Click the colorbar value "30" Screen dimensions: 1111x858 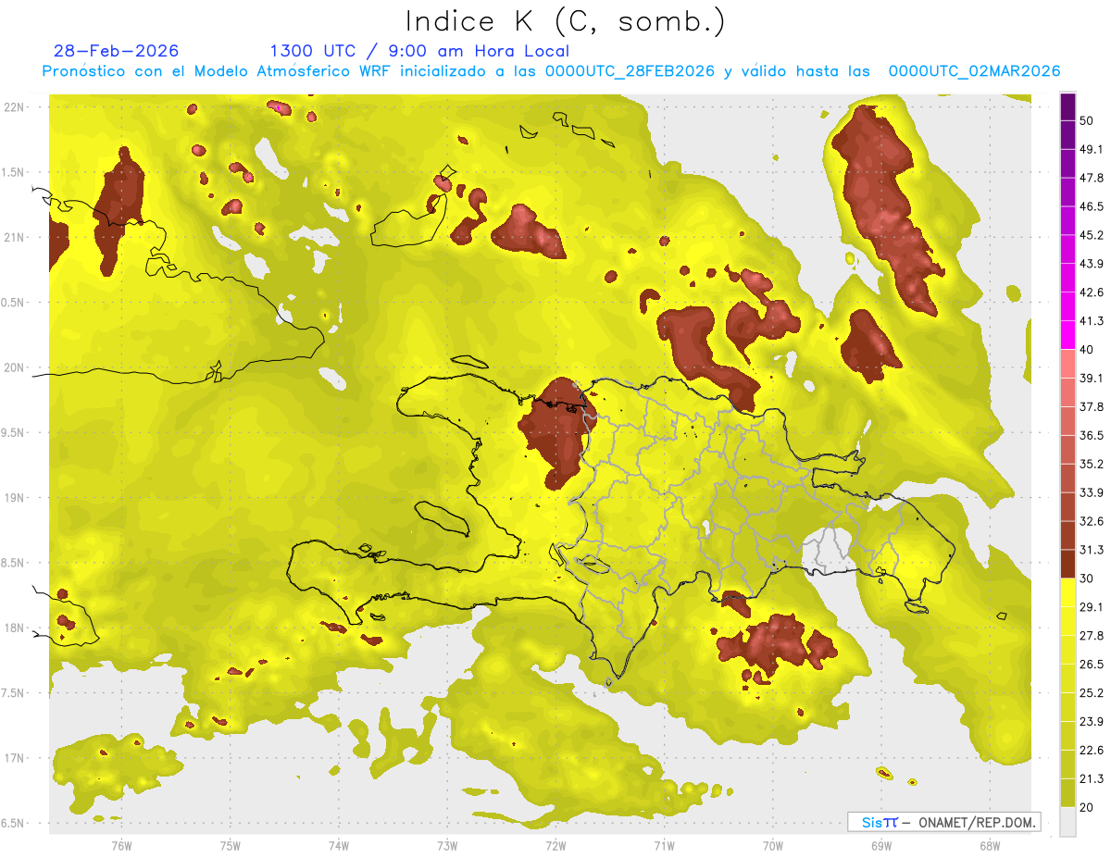coord(1087,578)
